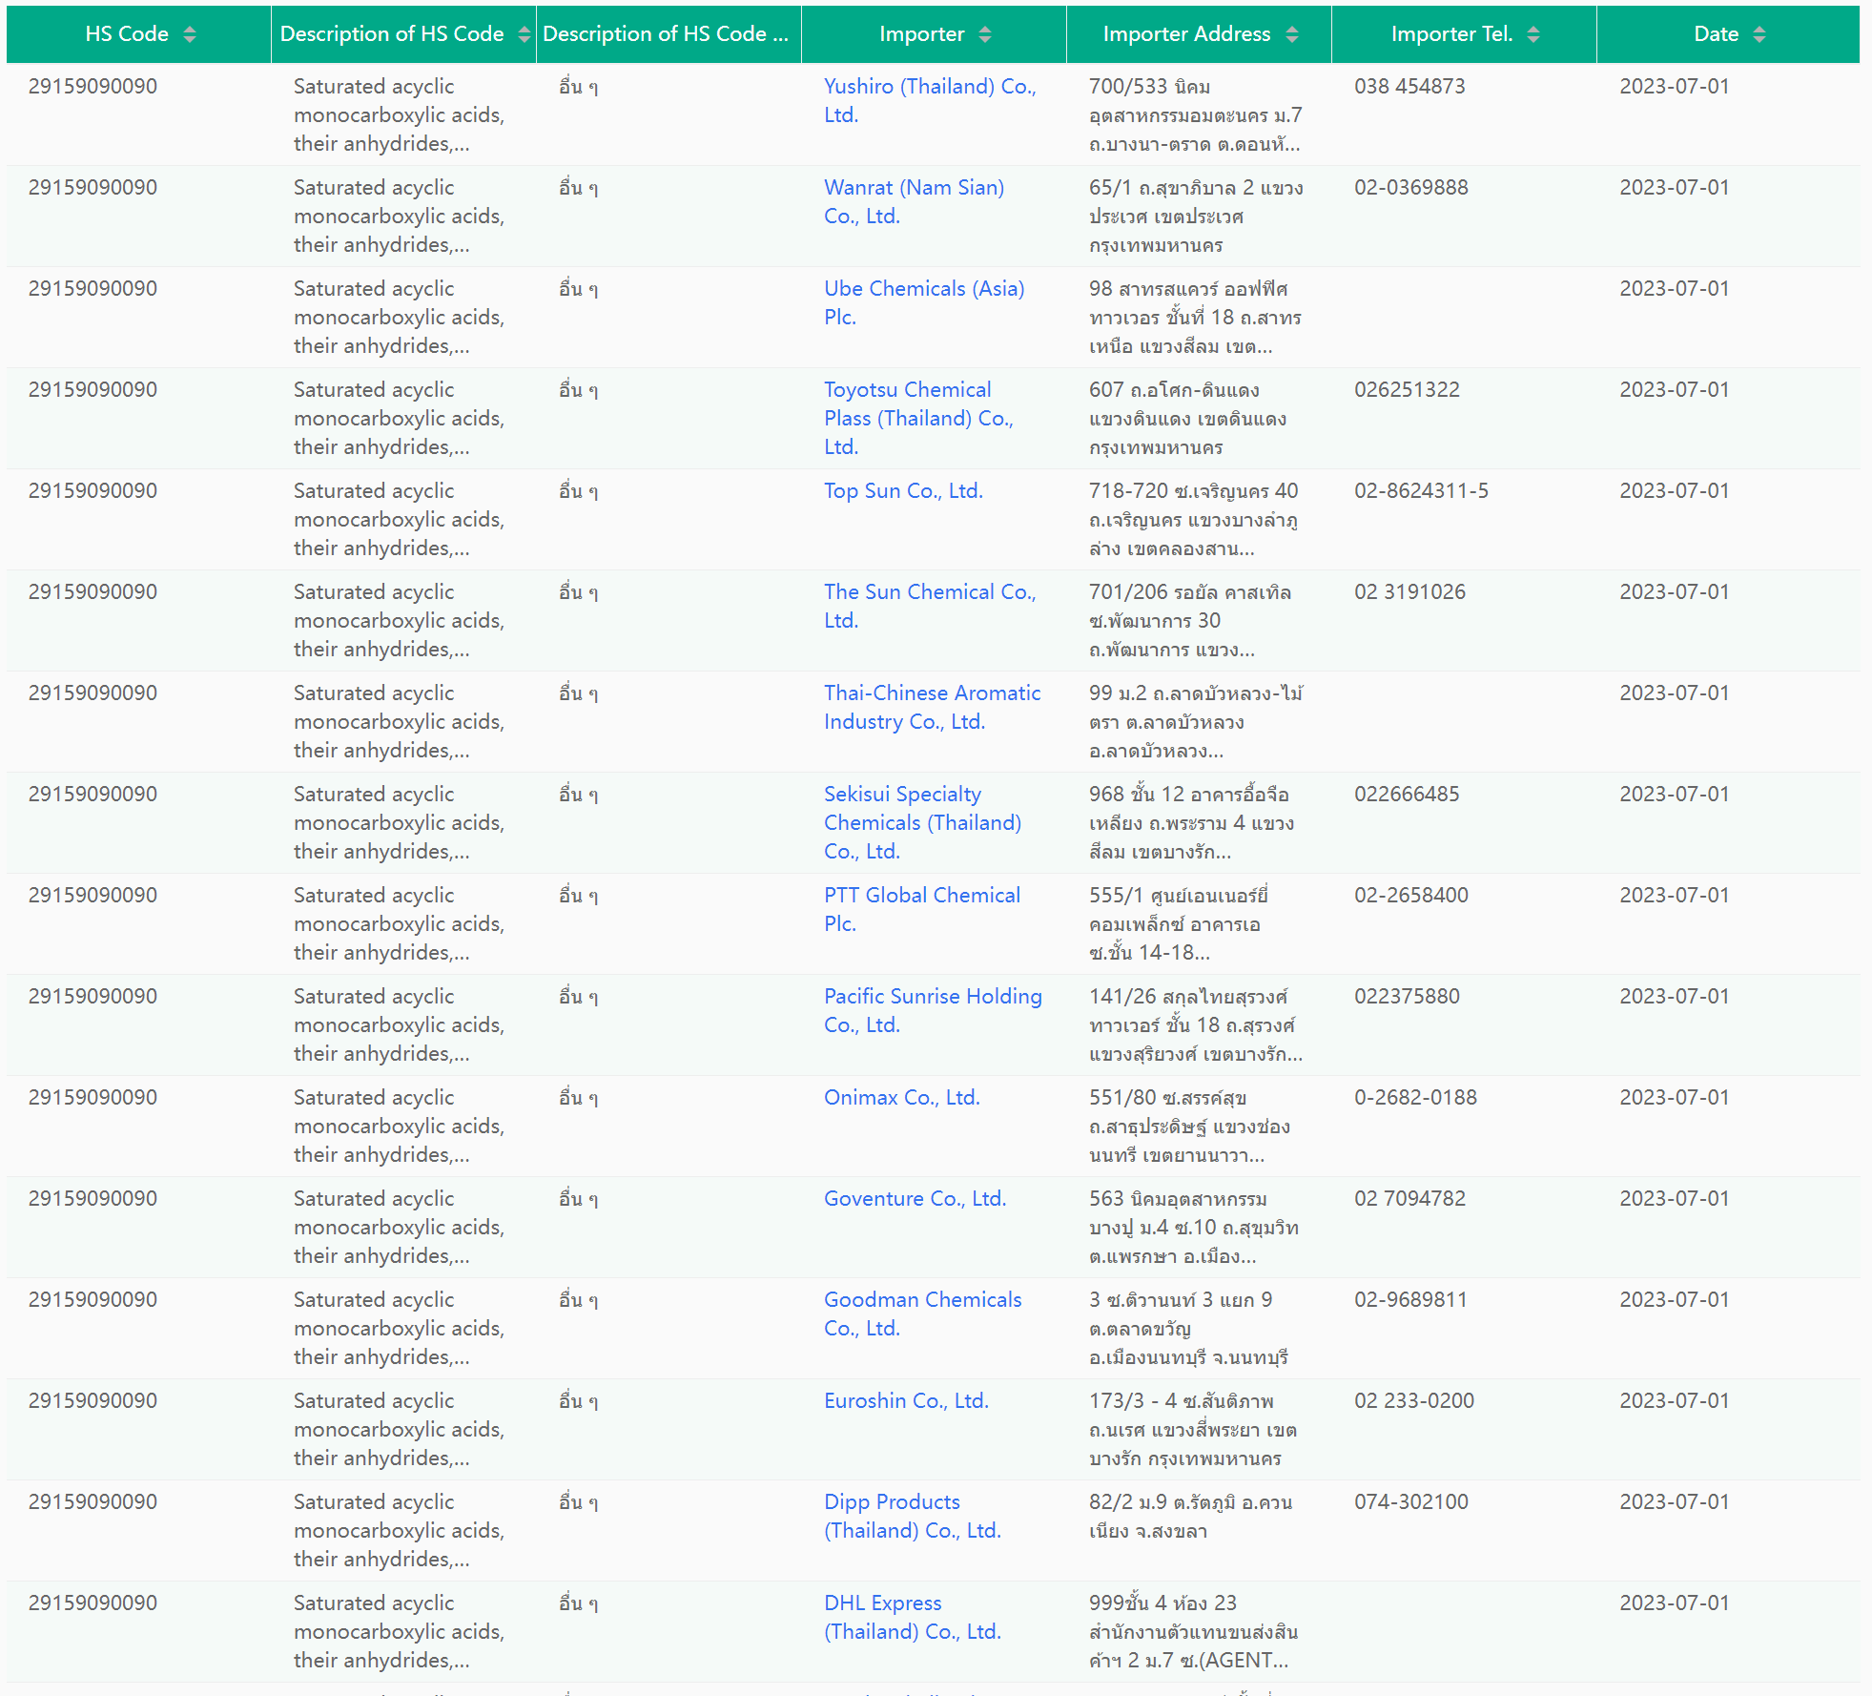
Task: Click address starting 82/2 in Dipp Products row
Action: 1191,1516
